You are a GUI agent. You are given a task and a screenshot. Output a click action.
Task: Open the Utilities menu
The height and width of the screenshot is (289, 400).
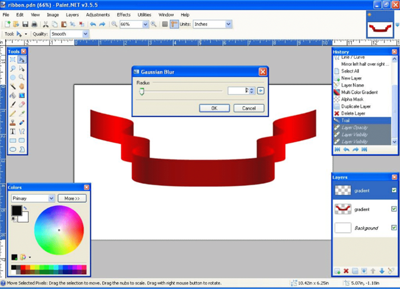[x=144, y=15]
